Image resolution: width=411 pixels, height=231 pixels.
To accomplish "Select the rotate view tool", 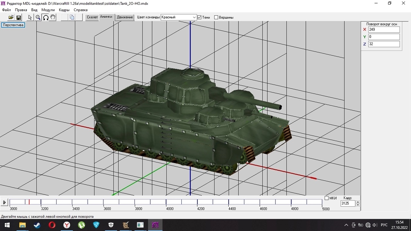I will (x=46, y=17).
